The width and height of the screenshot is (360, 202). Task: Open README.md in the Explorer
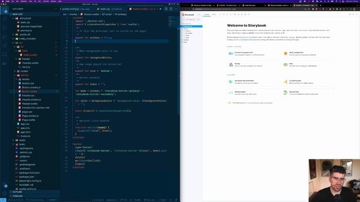[x=26, y=185]
